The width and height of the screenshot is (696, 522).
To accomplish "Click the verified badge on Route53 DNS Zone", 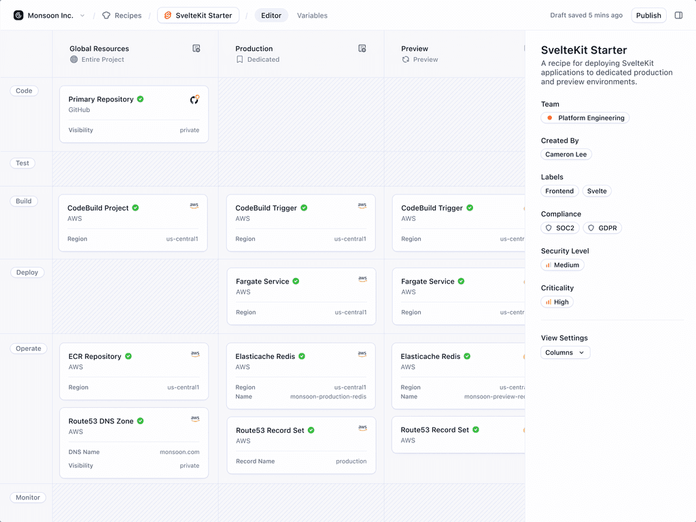I will (141, 421).
